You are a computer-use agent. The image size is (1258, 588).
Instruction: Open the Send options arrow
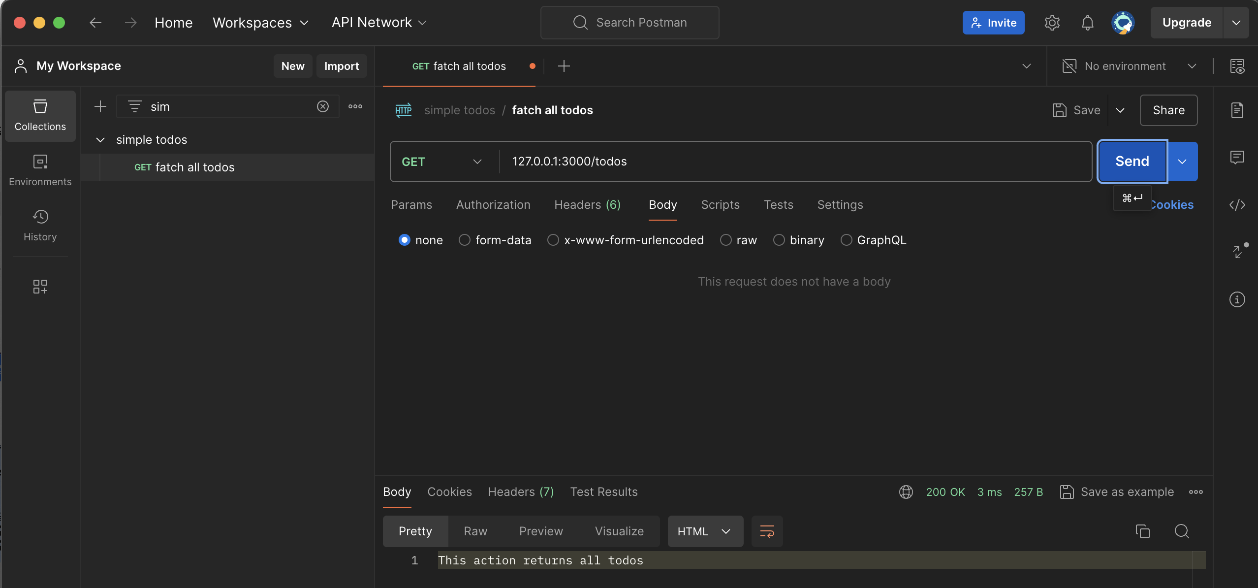click(1182, 162)
